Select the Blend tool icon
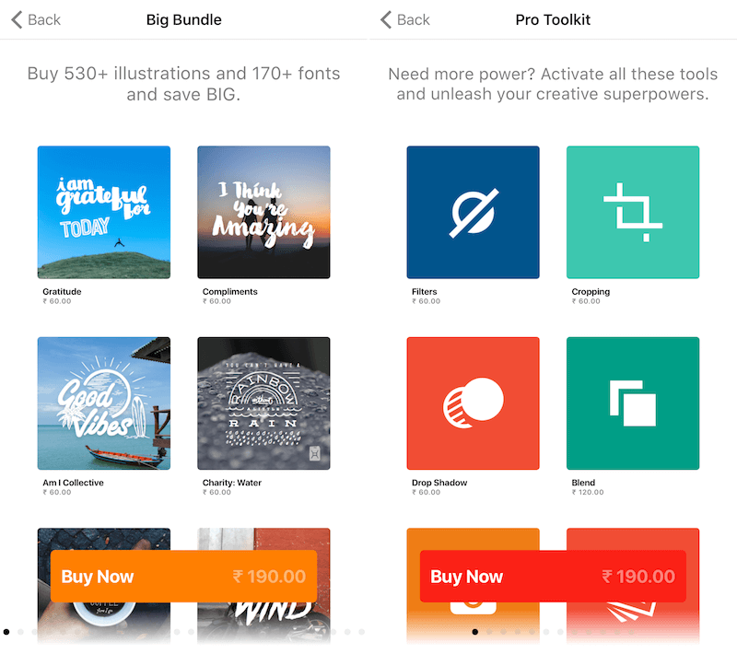 pyautogui.click(x=633, y=403)
